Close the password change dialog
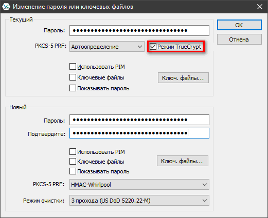The width and height of the screenshot is (268, 218). 260,7
